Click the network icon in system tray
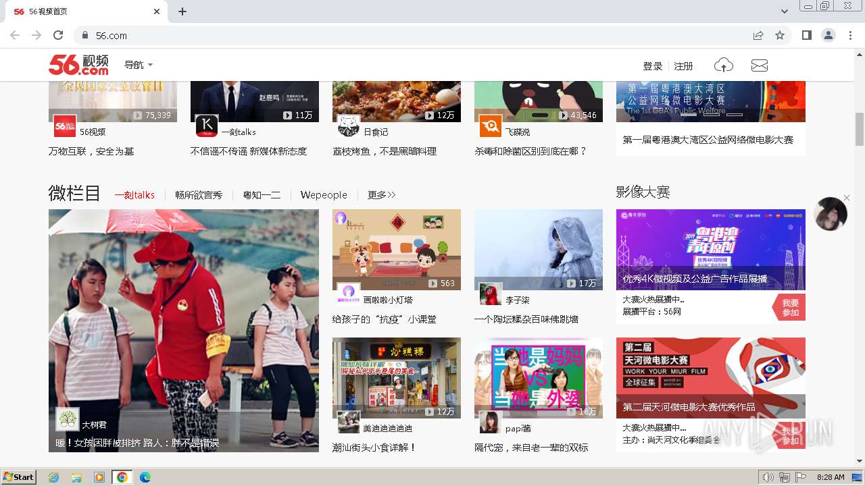Screen dimensions: 865x486 [x=785, y=477]
